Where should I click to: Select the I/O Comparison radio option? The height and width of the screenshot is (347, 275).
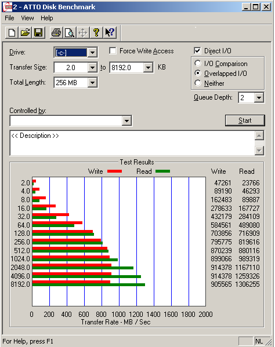click(198, 63)
